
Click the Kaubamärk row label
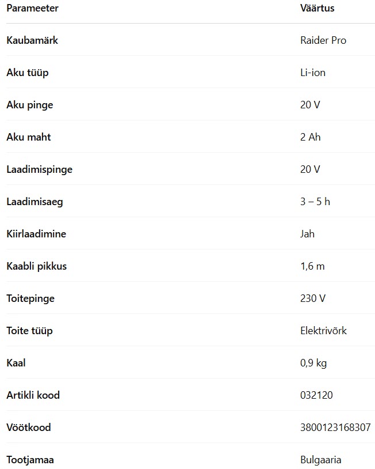click(32, 40)
